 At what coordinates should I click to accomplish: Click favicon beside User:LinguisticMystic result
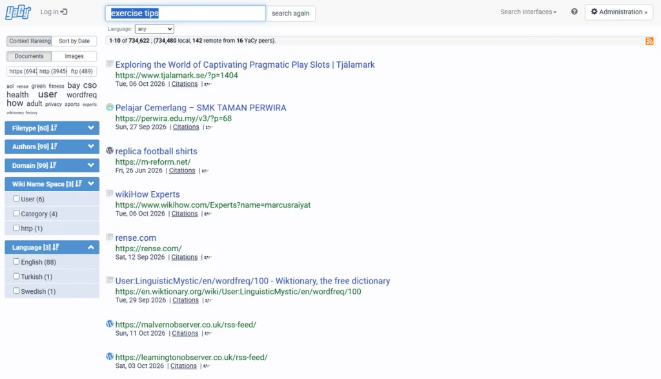(110, 280)
